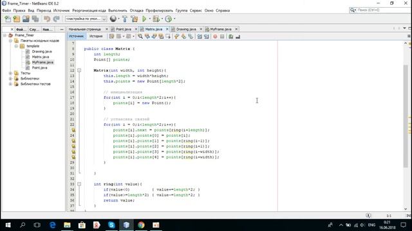Viewport: 412px width, 231px height.
Task: Click the globe browser icon in the toolbar
Action: click(x=113, y=19)
